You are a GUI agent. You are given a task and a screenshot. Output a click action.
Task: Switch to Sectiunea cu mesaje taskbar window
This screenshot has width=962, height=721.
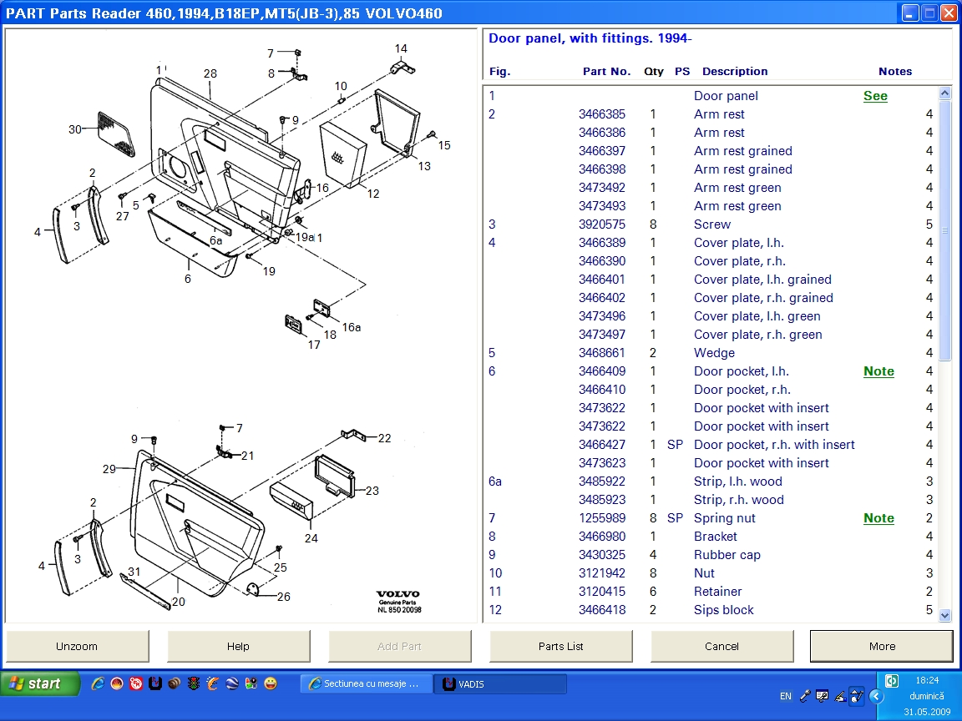[367, 683]
